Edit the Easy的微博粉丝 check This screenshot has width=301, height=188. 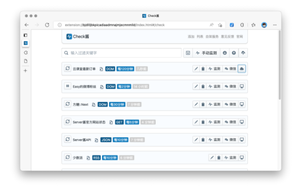pyautogui.click(x=196, y=86)
